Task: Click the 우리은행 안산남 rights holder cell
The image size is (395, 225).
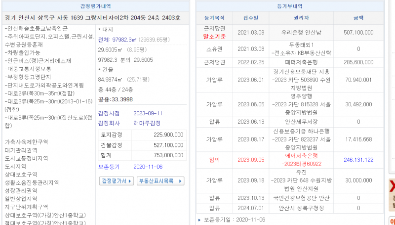Action: (x=301, y=33)
